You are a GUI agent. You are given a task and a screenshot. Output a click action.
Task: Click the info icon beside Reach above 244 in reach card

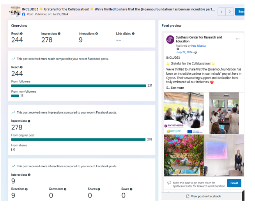pyautogui.click(x=21, y=67)
